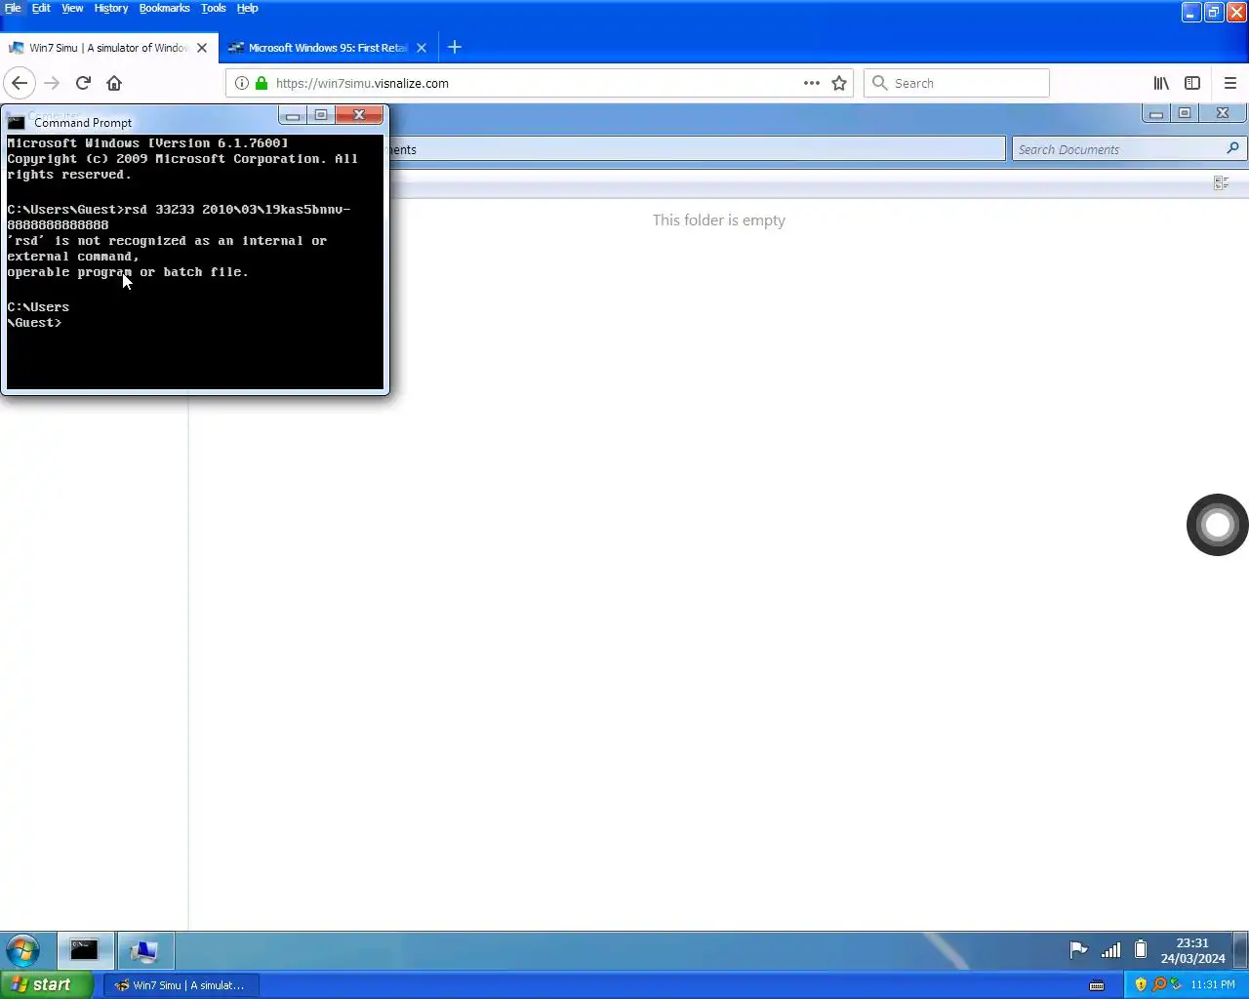Restore down the Firefox window
The image size is (1249, 999).
click(x=1213, y=12)
